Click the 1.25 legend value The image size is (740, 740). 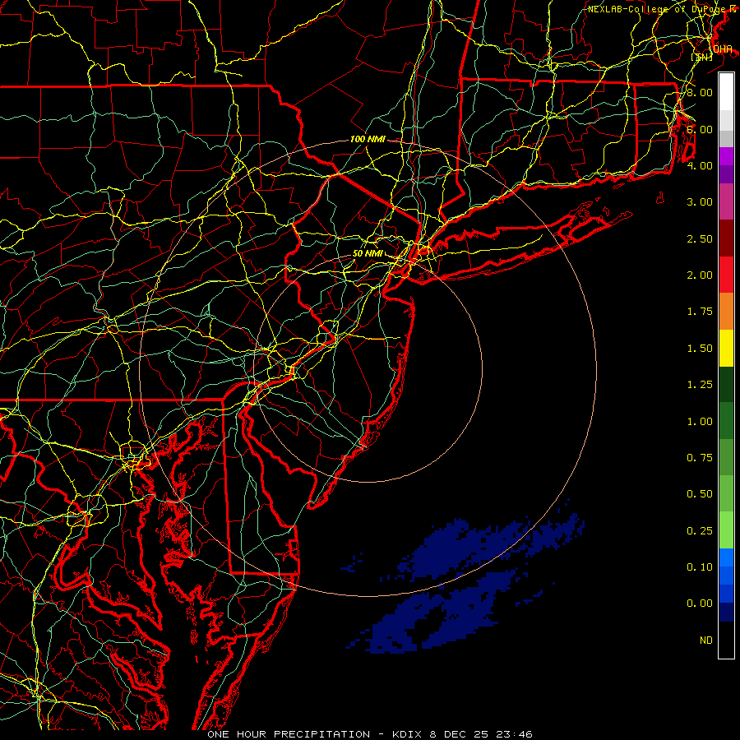(700, 385)
